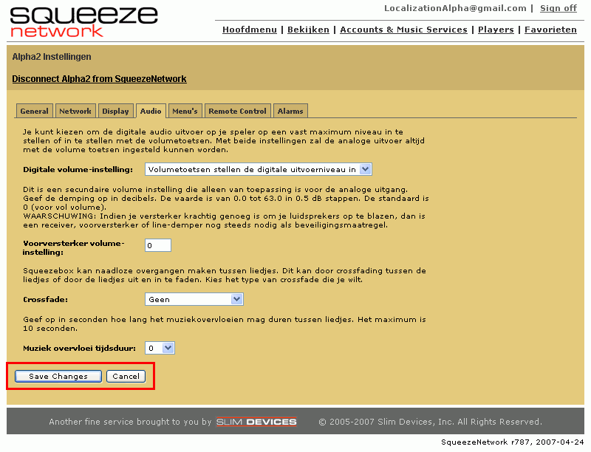Expand the Muziek overvloei tijdsduur dropdown
The height and width of the screenshot is (452, 591).
pos(160,348)
